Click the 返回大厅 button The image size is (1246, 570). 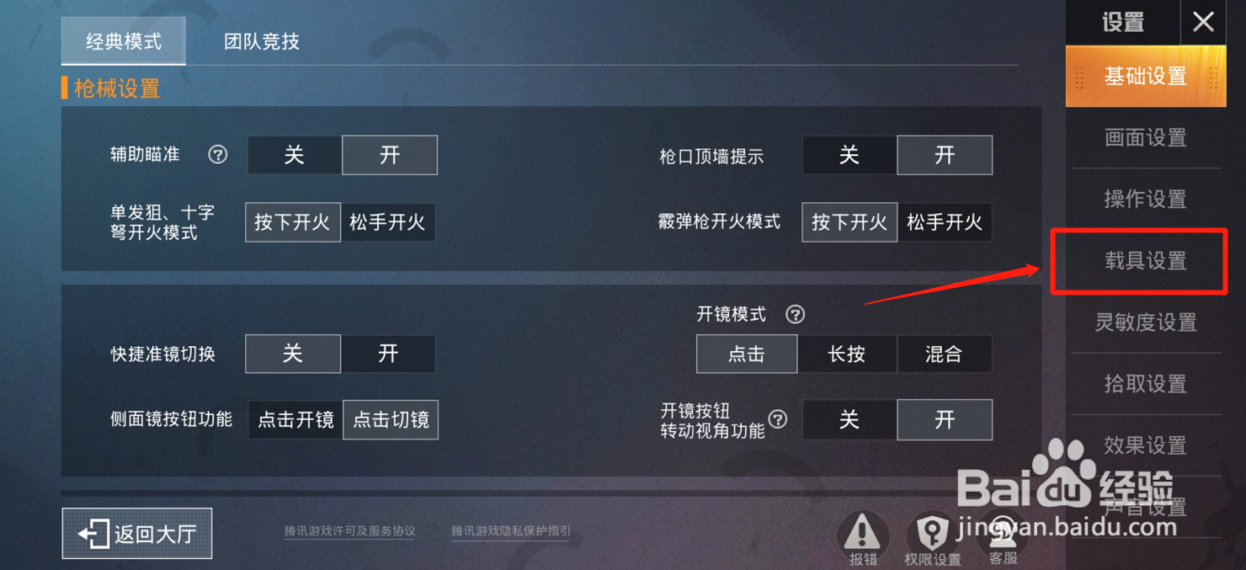(137, 533)
